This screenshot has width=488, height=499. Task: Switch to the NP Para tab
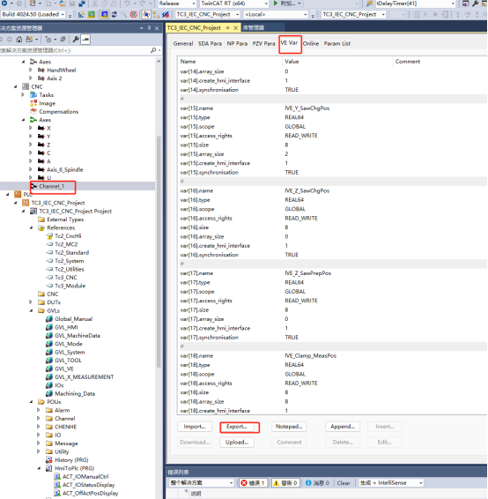[237, 43]
